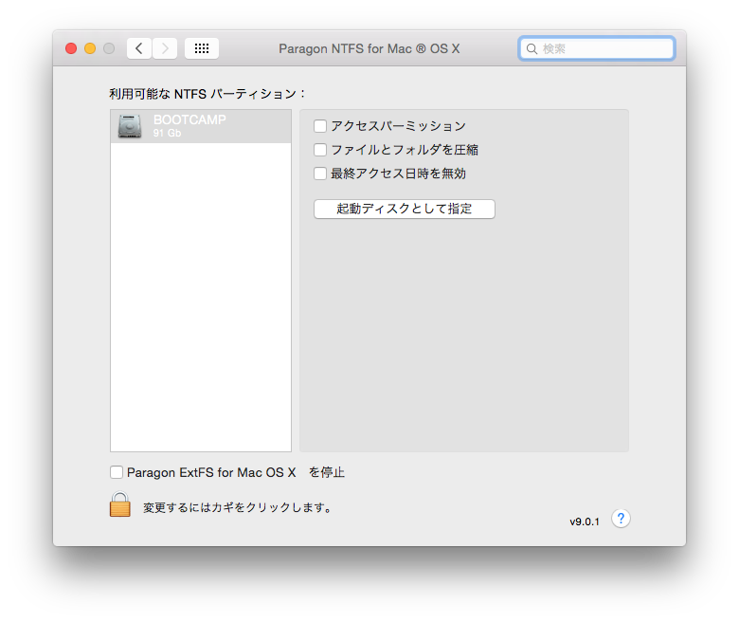Go forward with the right chevron button
The image size is (739, 622).
point(165,48)
